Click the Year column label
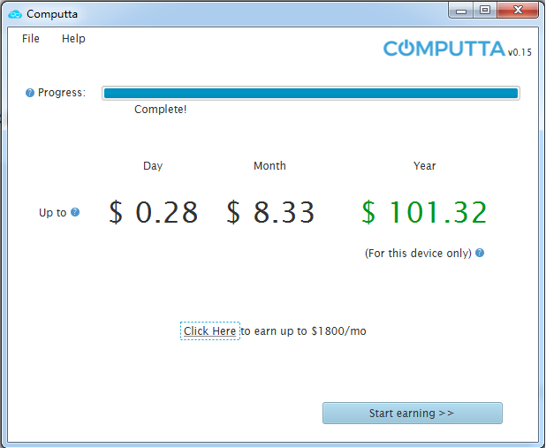 [424, 166]
